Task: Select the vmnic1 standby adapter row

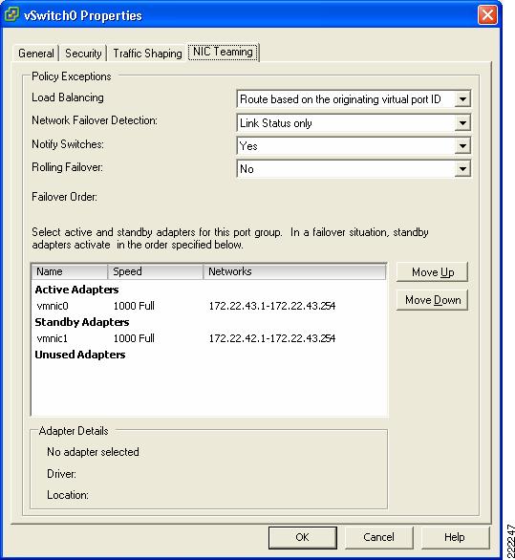Action: pyautogui.click(x=209, y=338)
